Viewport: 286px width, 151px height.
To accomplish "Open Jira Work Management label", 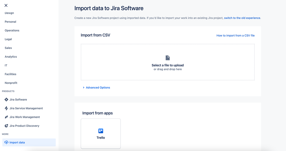I will click(x=25, y=117).
